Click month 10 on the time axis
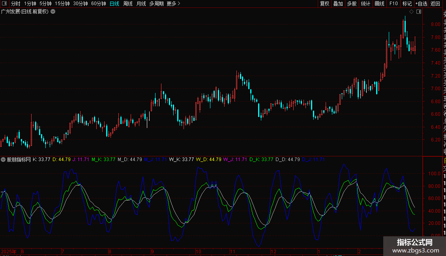Screen dimensions: 446x256 [198, 251]
